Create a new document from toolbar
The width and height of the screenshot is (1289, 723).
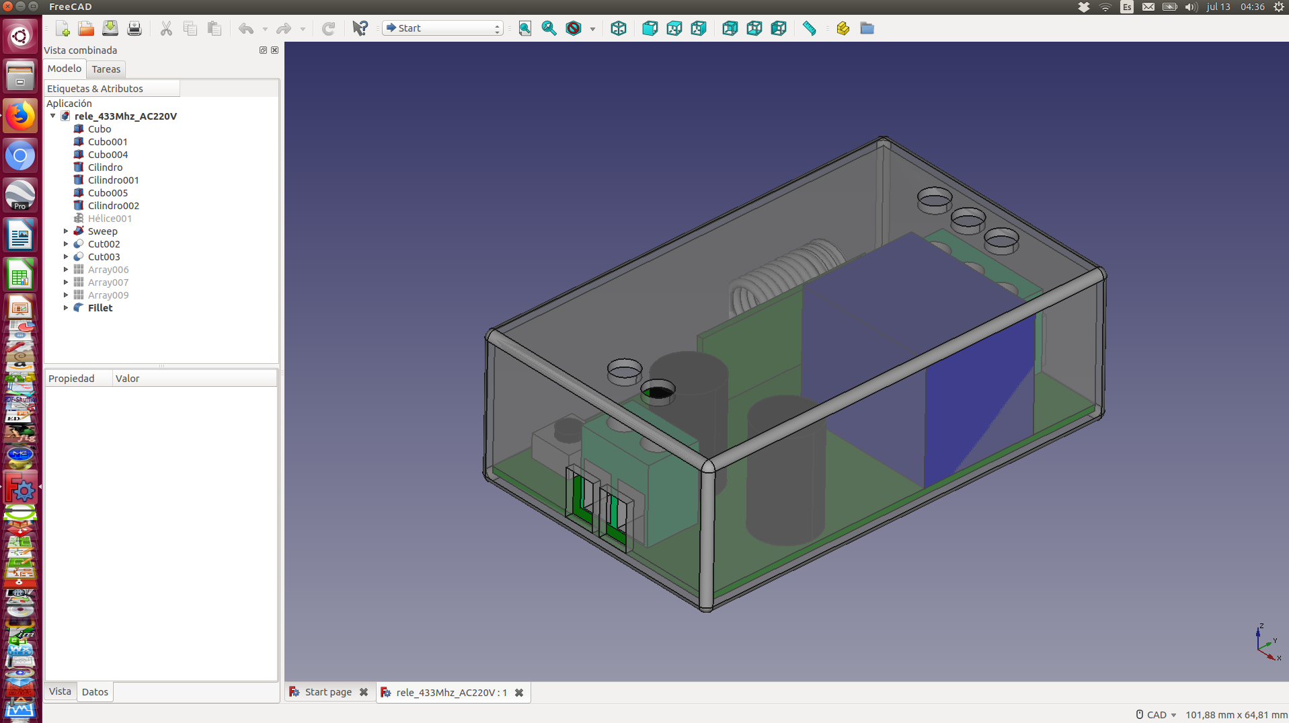(x=63, y=28)
